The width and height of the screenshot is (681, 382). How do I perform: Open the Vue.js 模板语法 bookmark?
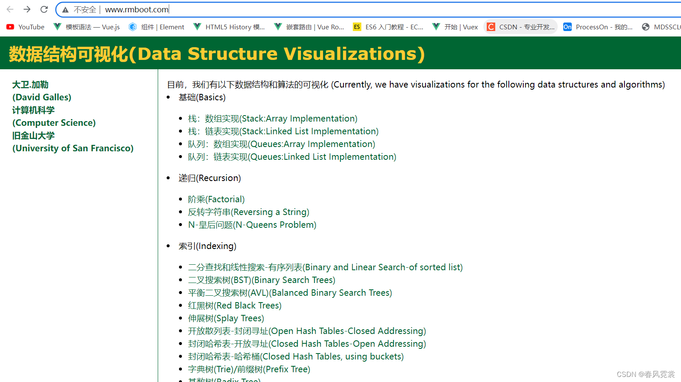[87, 27]
